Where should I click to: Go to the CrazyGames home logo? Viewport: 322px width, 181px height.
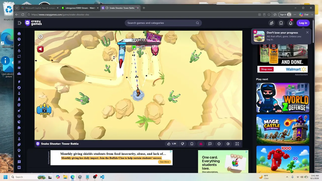33,23
